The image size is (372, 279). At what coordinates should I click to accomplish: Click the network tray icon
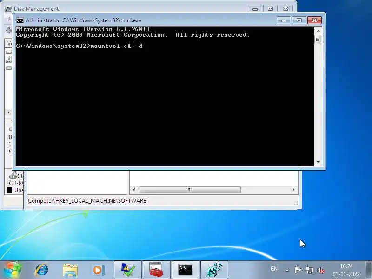point(309,270)
